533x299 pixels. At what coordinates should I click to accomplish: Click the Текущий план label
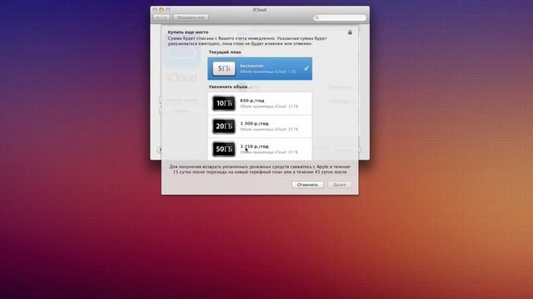pyautogui.click(x=225, y=52)
